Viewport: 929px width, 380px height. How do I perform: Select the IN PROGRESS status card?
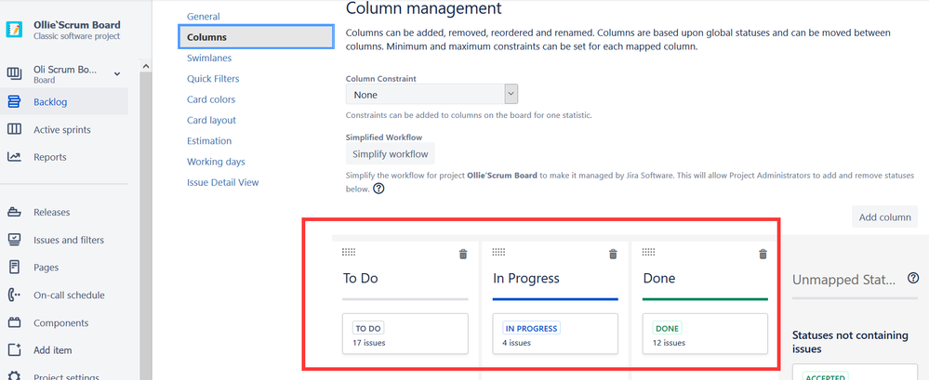(555, 334)
